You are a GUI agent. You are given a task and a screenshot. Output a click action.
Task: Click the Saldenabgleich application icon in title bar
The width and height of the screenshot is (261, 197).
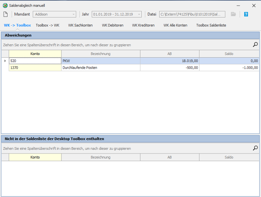pos(5,6)
